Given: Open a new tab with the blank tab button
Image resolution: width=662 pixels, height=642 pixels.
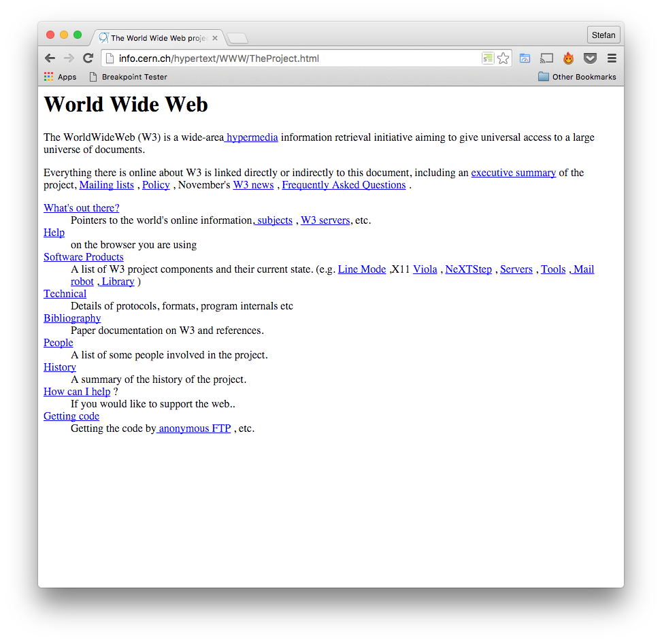Looking at the screenshot, I should (237, 39).
